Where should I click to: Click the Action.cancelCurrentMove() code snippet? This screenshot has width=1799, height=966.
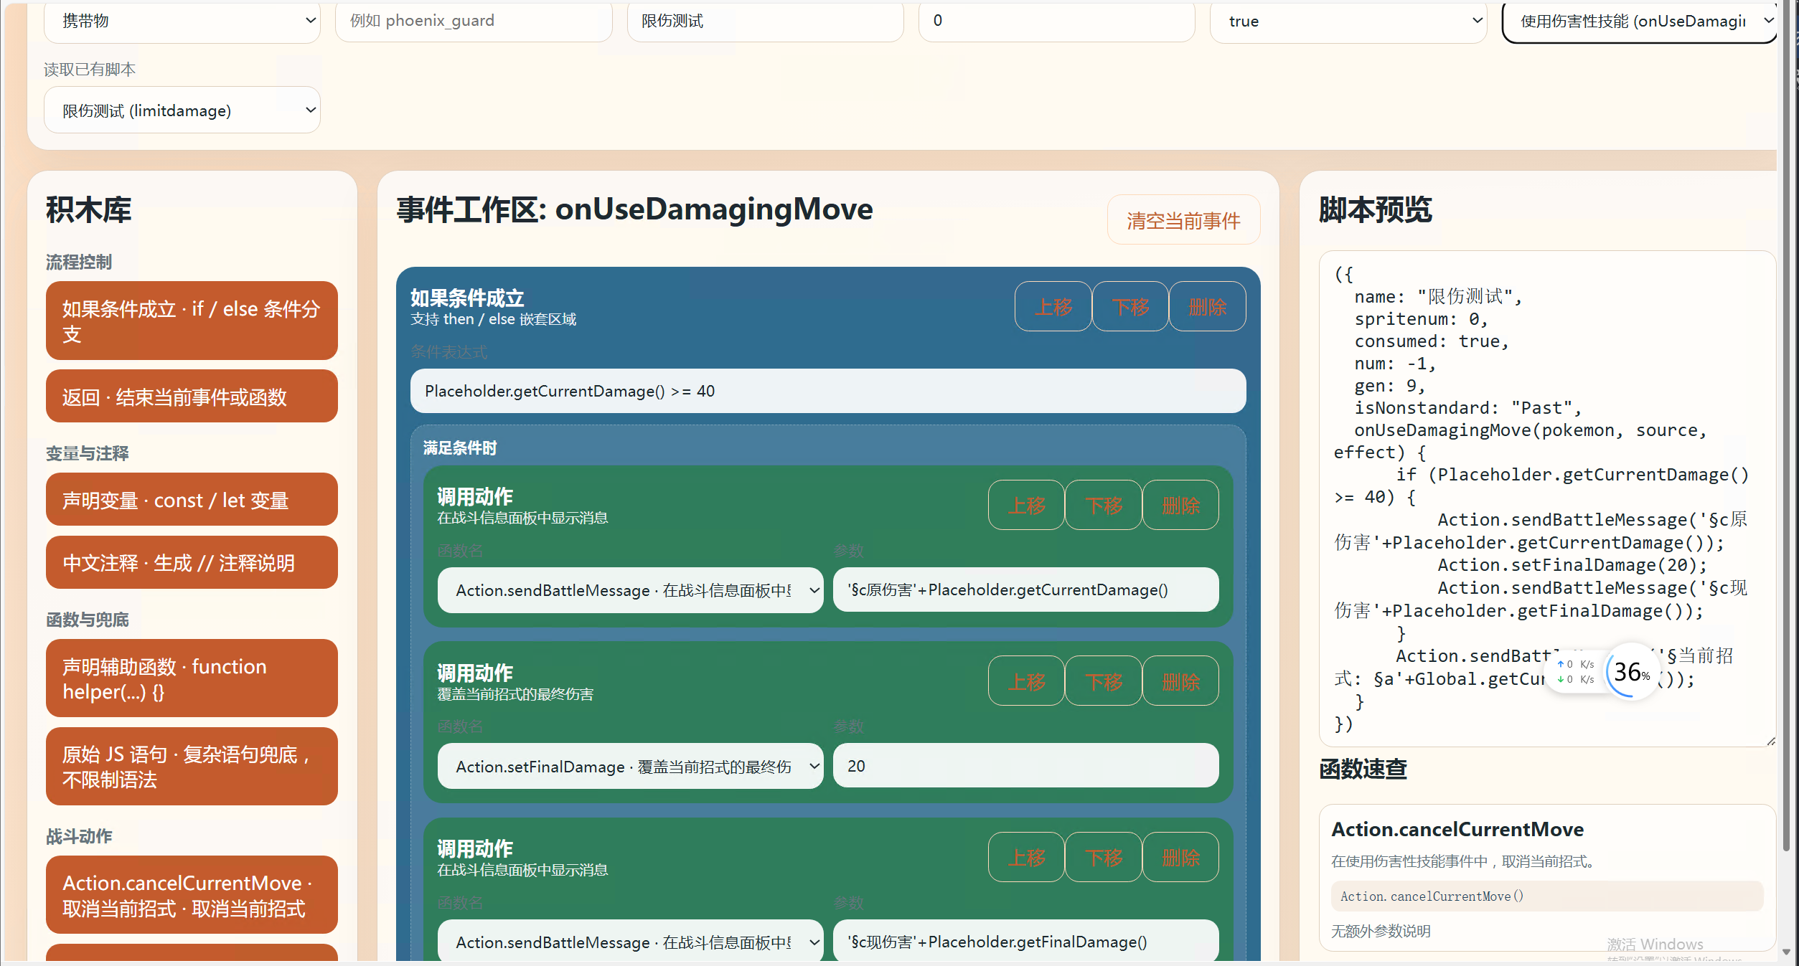coord(1547,896)
